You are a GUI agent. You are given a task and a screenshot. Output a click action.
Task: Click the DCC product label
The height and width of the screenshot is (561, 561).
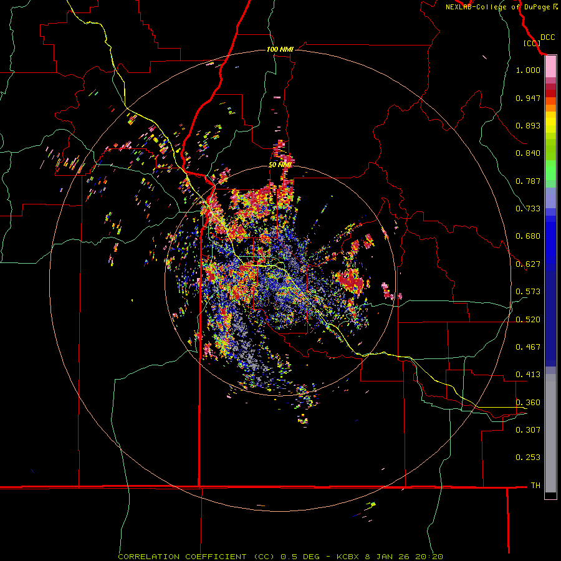547,37
